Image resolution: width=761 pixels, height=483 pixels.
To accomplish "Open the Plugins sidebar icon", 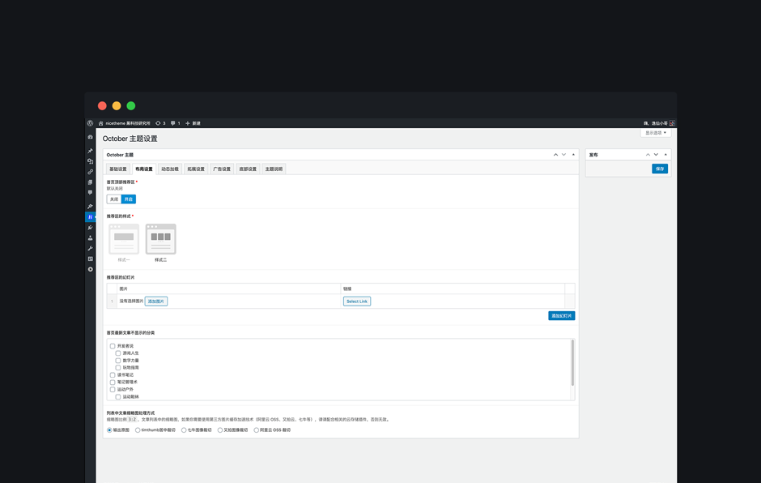I will [x=91, y=228].
